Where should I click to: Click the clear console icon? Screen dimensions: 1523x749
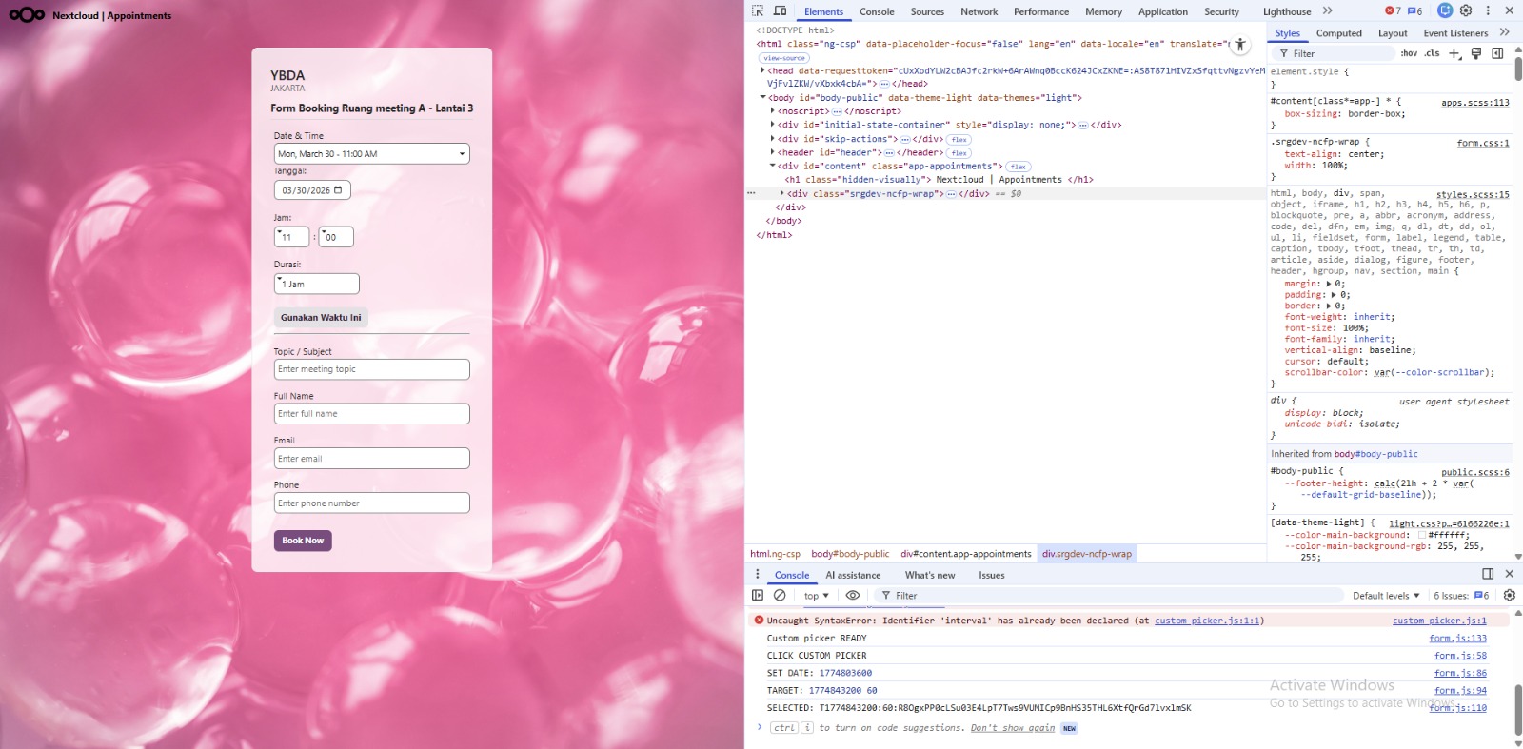780,596
